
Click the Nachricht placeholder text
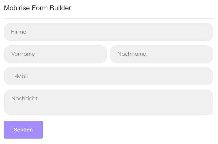coord(24,99)
